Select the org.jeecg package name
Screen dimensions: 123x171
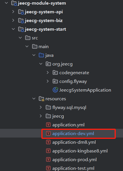(x=63, y=64)
